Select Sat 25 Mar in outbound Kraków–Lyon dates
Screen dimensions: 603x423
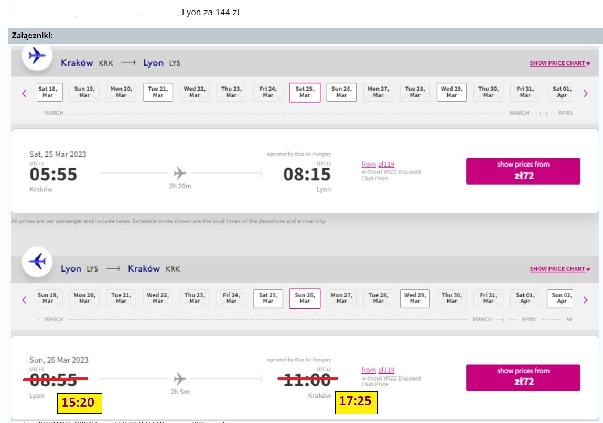click(305, 93)
